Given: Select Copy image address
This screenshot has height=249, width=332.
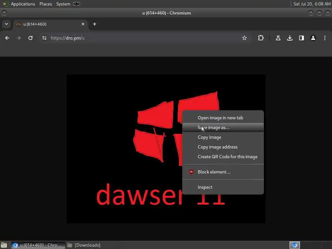Looking at the screenshot, I should point(223,147).
